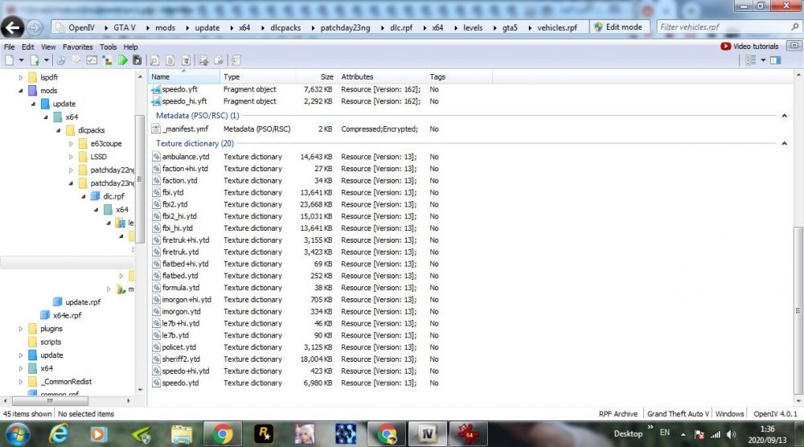The height and width of the screenshot is (447, 804).
Task: Create a new blank document from toolbar
Action: point(9,60)
